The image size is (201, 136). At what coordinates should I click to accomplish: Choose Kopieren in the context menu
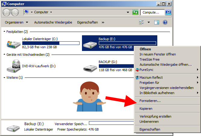(167, 109)
